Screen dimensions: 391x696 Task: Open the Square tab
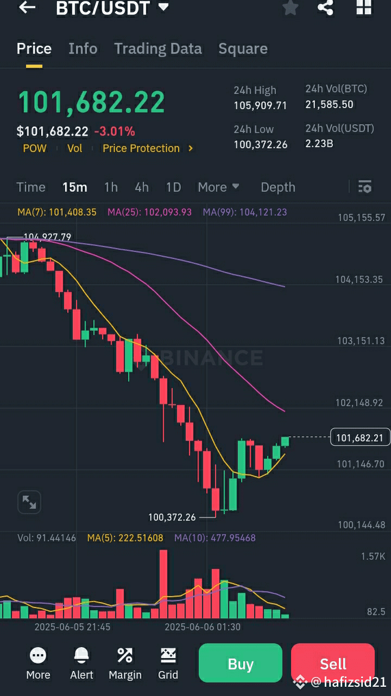pyautogui.click(x=243, y=49)
